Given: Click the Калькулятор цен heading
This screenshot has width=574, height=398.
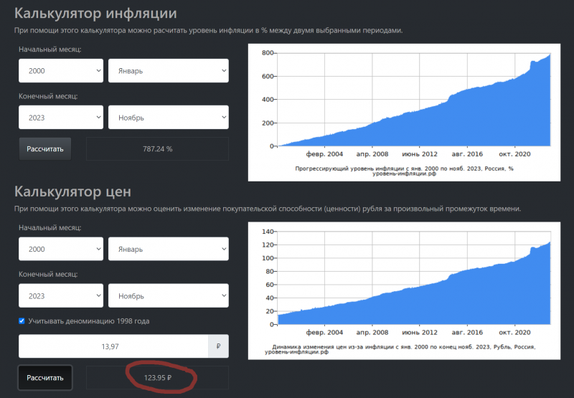Looking at the screenshot, I should pyautogui.click(x=72, y=191).
